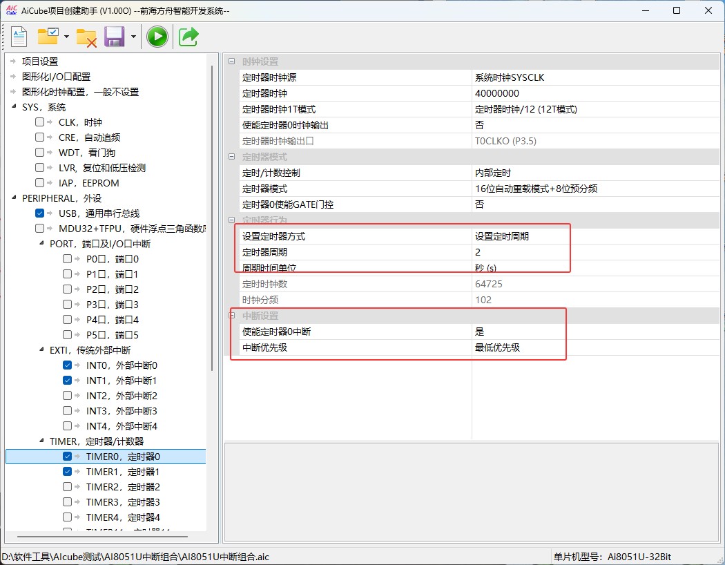Change 使能定时器0时钟输出 value 否
The width and height of the screenshot is (725, 565).
[x=595, y=125]
